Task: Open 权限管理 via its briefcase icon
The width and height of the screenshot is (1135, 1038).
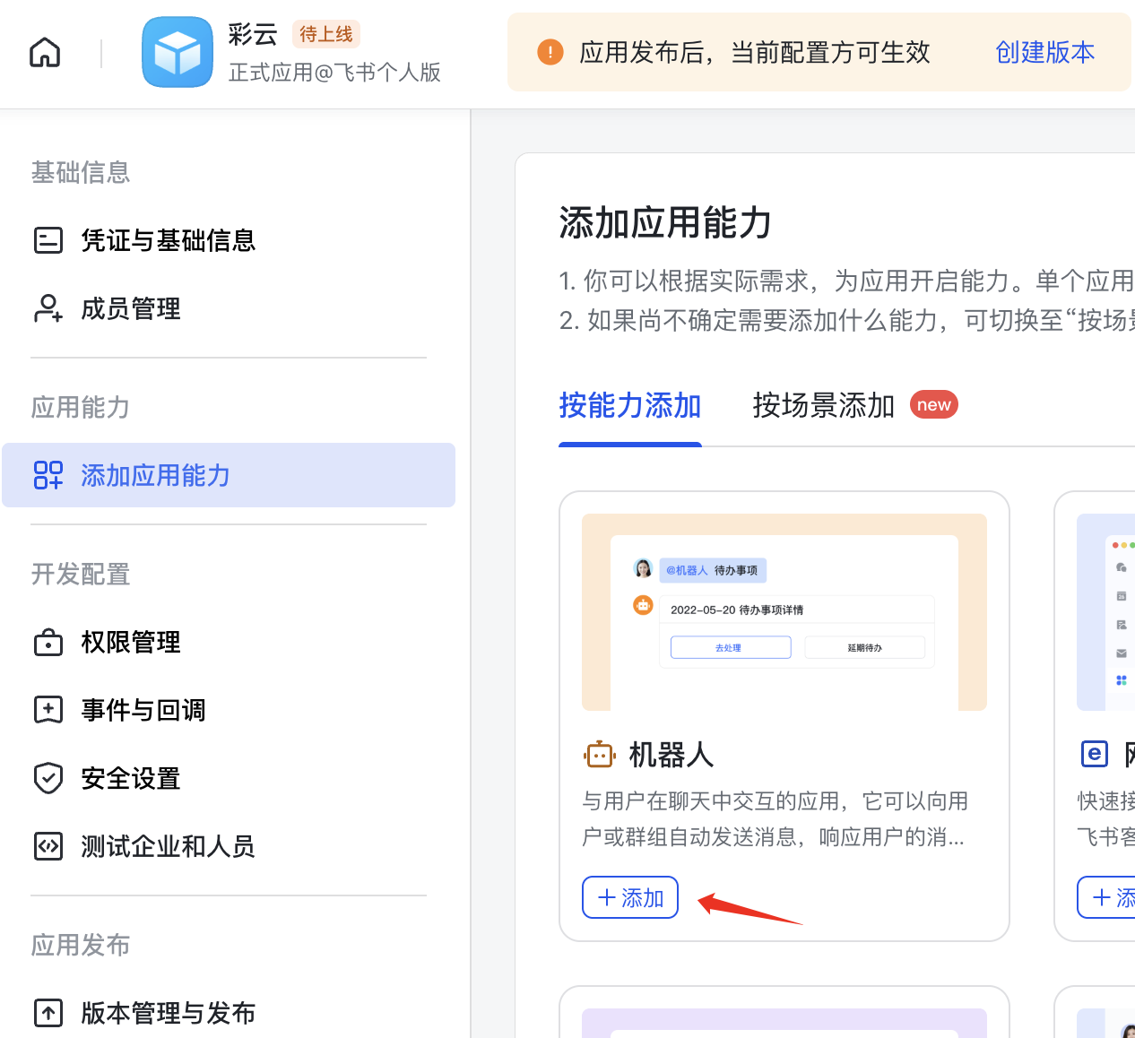Action: coord(48,642)
